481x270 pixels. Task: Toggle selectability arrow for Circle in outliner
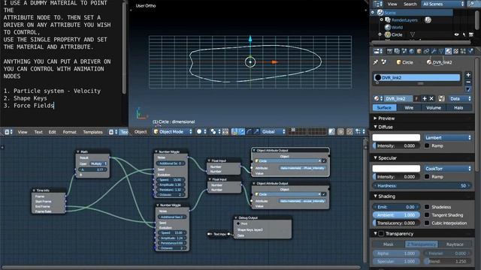point(464,34)
